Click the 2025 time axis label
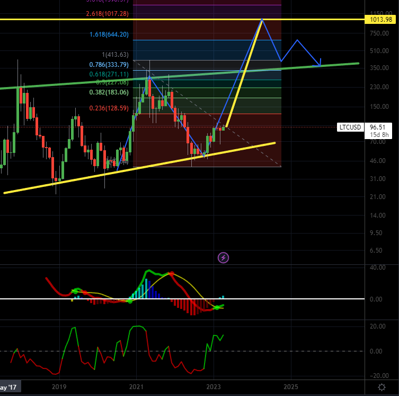The width and height of the screenshot is (399, 396). pos(291,387)
